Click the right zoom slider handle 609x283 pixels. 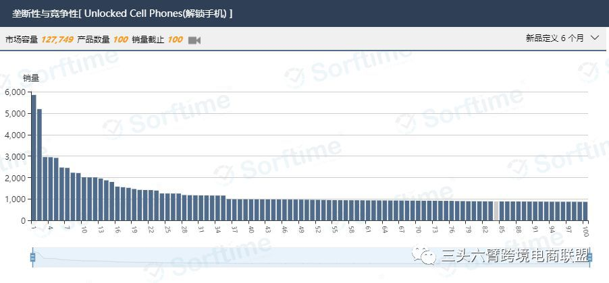pyautogui.click(x=589, y=257)
